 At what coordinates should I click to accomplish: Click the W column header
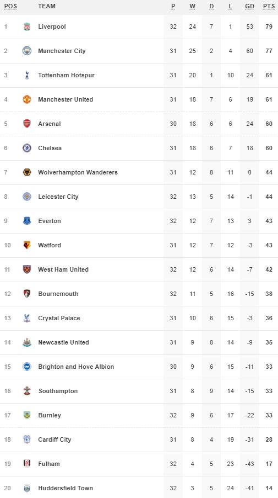(x=192, y=7)
